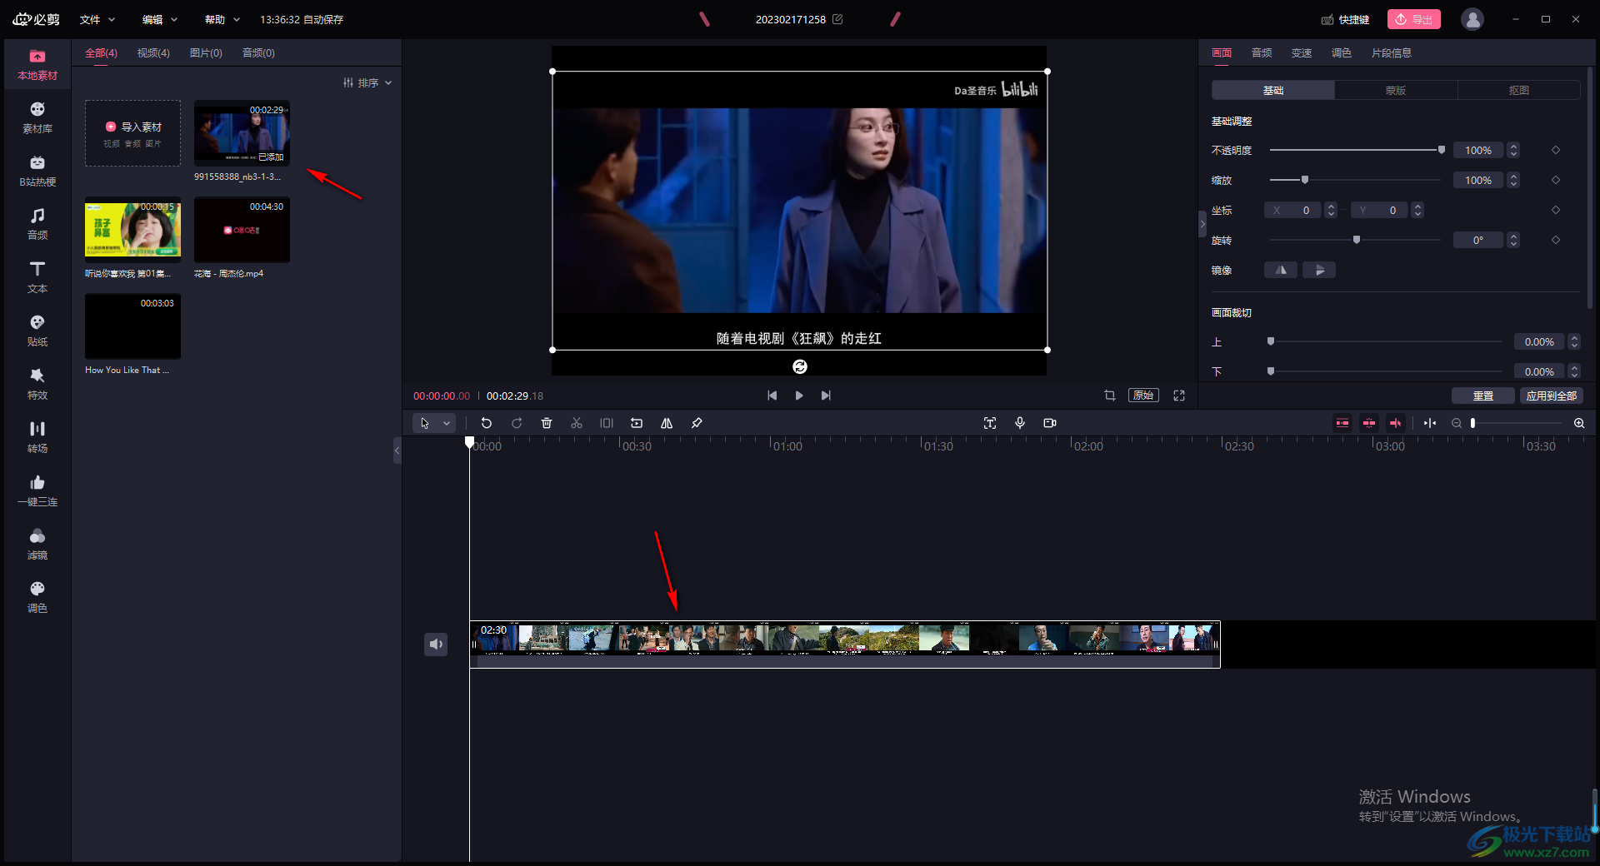The width and height of the screenshot is (1600, 866).
Task: Select the 花海 - 周杰伦.mp4 thumbnail
Action: (242, 230)
